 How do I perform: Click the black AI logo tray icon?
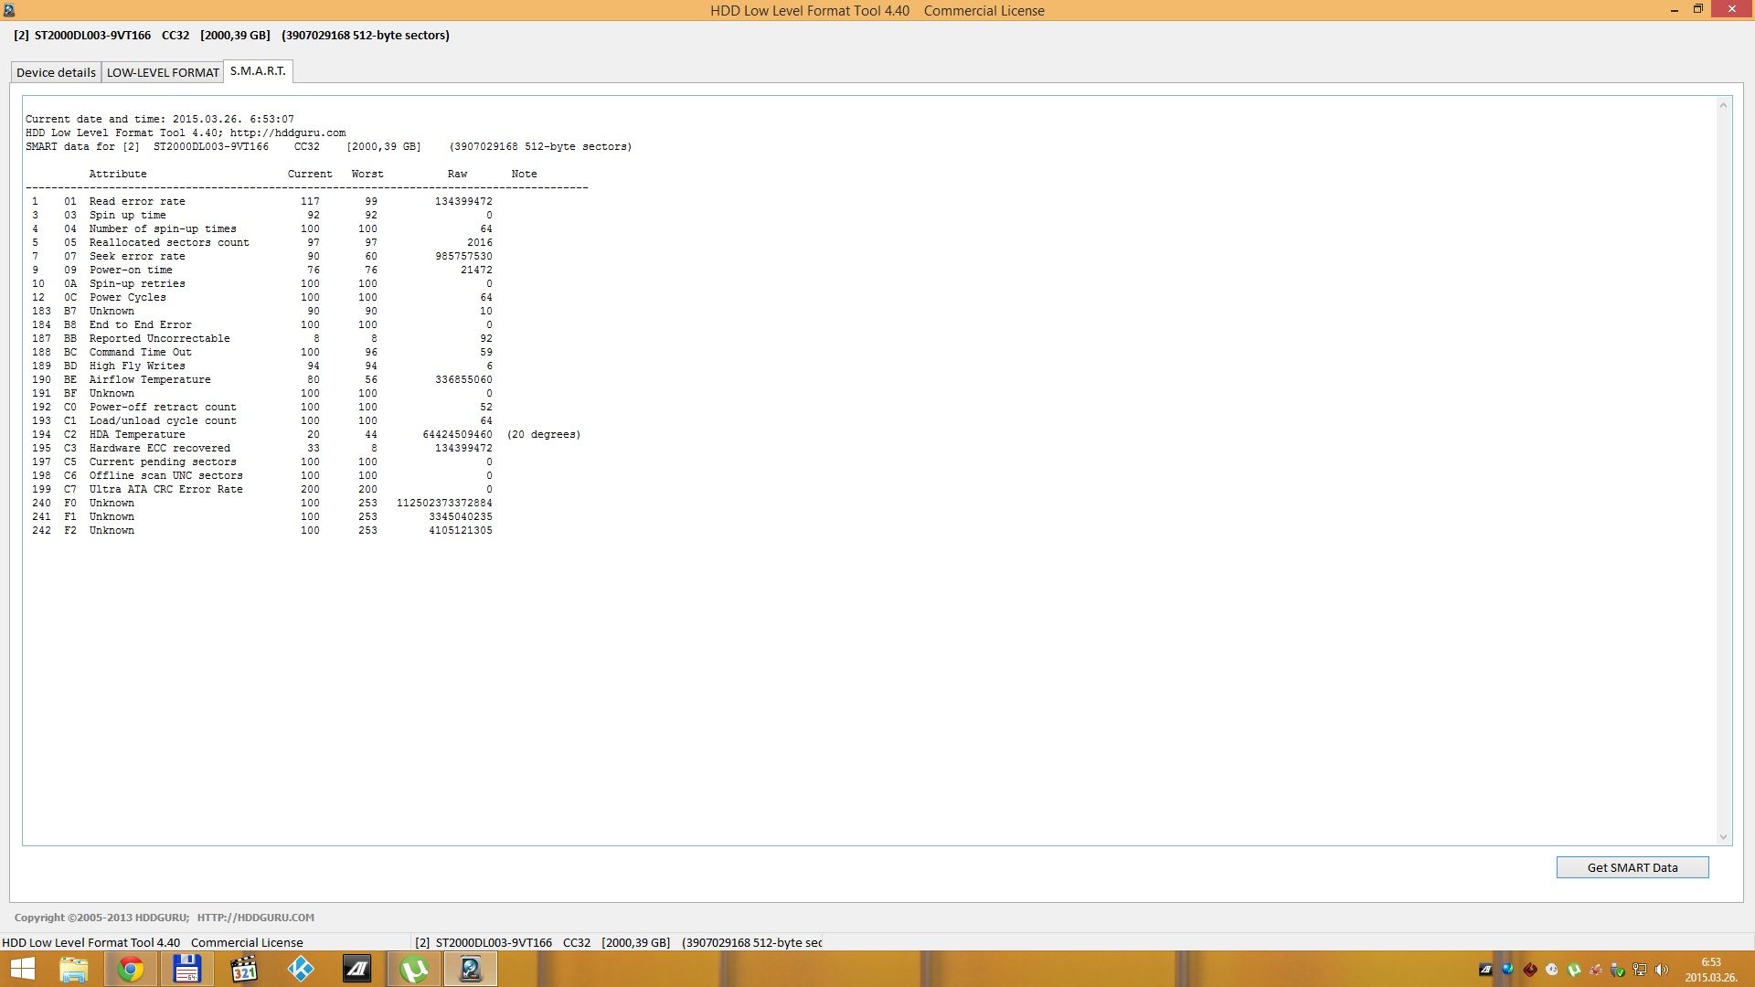1485,970
